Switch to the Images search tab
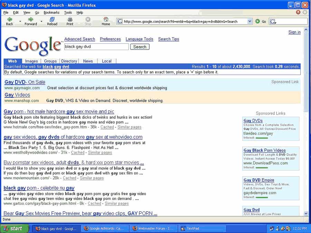The width and height of the screenshot is (311, 233). click(31, 61)
